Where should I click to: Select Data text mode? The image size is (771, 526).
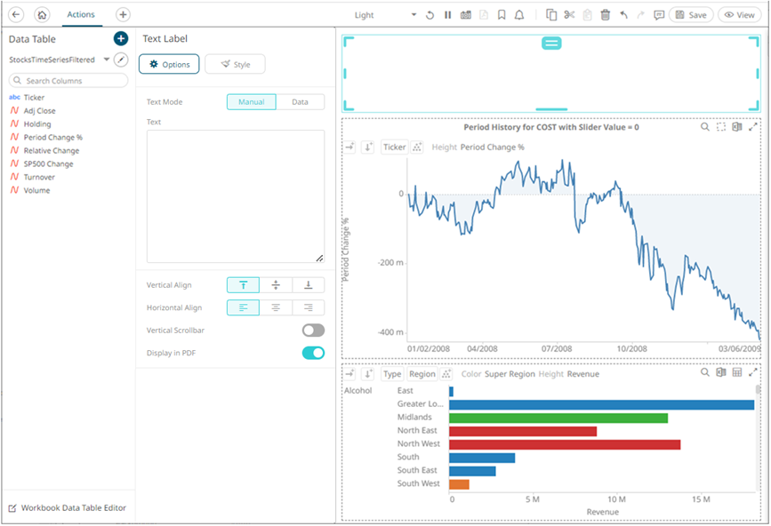coord(300,102)
